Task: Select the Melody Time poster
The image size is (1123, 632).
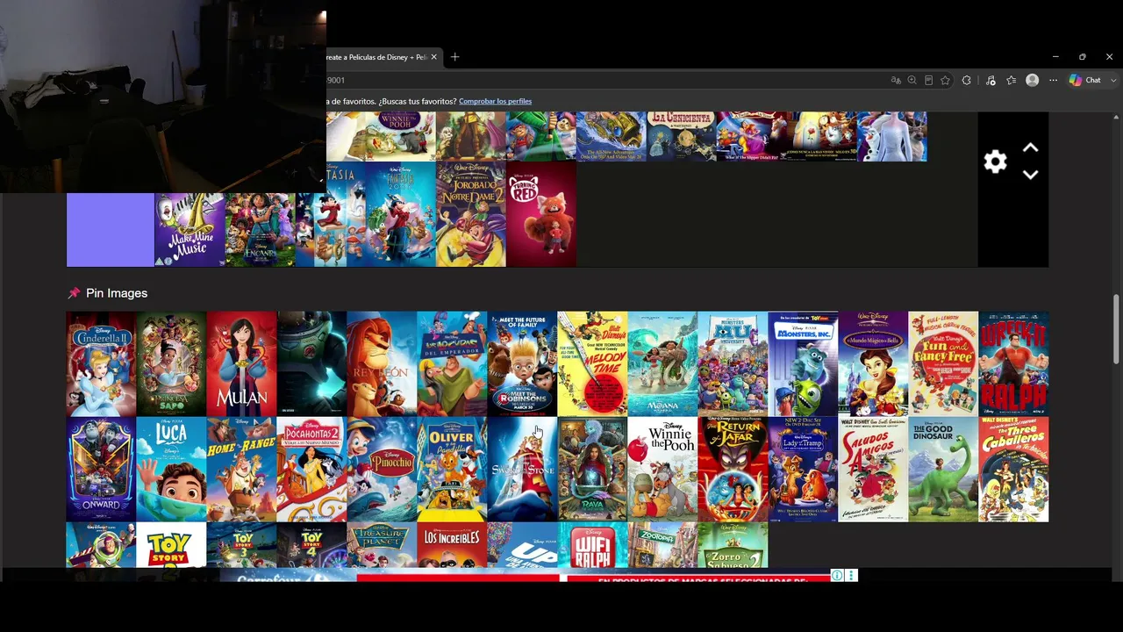Action: click(x=592, y=364)
